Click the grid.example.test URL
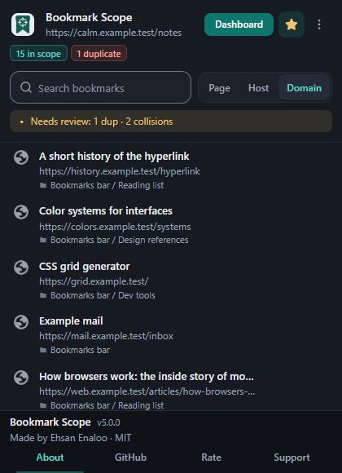342x473 pixels. click(x=94, y=281)
